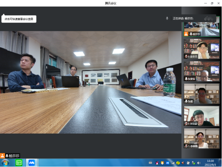Click the orange host icon in 杨莎莎's thumbnail
The image size is (222, 167).
(x=186, y=34)
